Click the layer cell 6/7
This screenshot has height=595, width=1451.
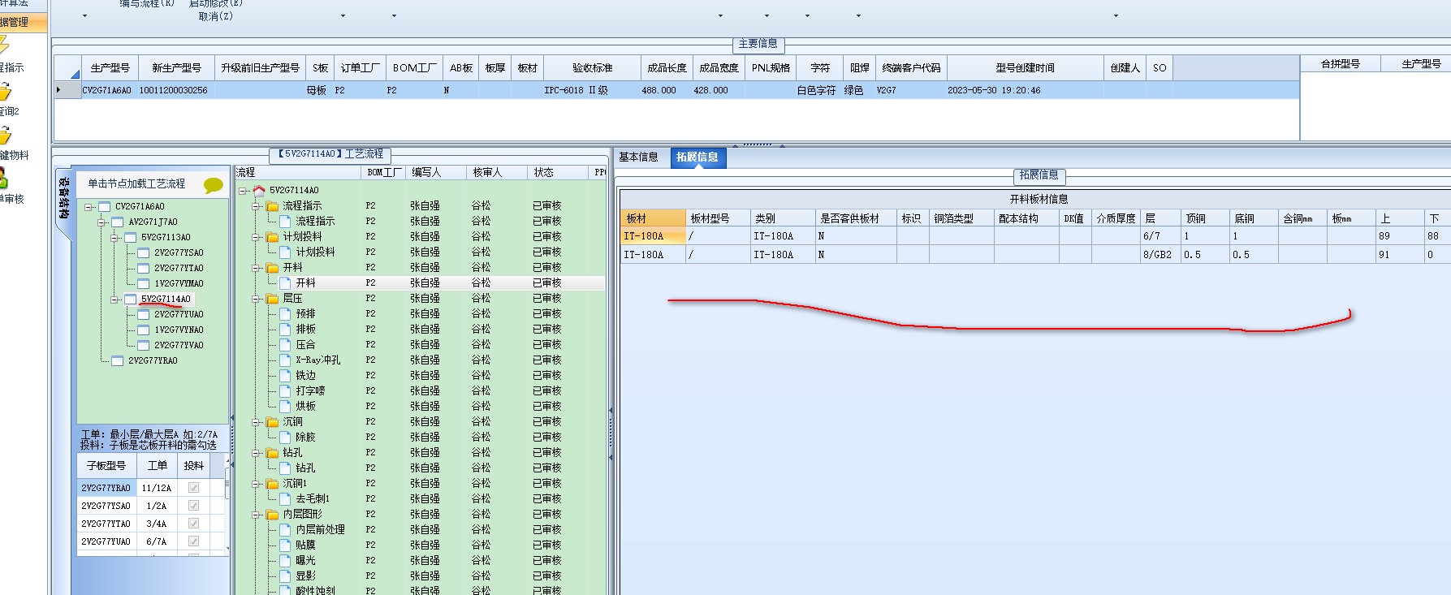coord(1160,236)
